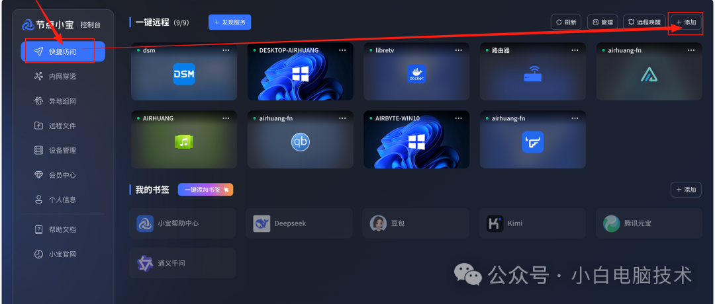This screenshot has height=304, width=715.
Task: Click the 一键远程 section title
Action: coord(152,22)
